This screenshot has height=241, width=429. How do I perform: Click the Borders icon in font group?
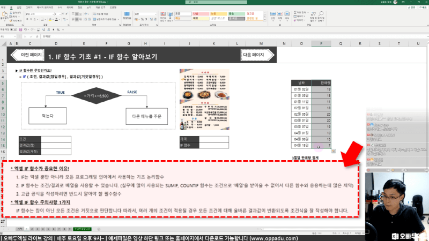[x=42, y=19]
